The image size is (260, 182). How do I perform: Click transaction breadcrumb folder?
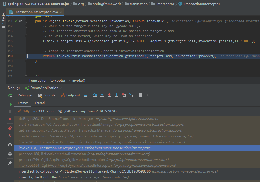pos(136,4)
